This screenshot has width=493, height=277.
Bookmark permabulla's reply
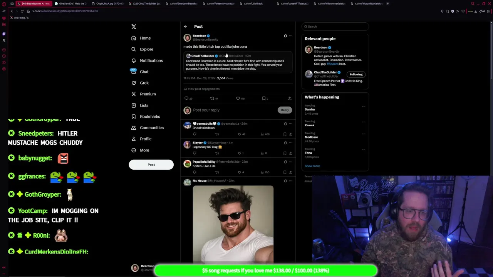click(285, 134)
